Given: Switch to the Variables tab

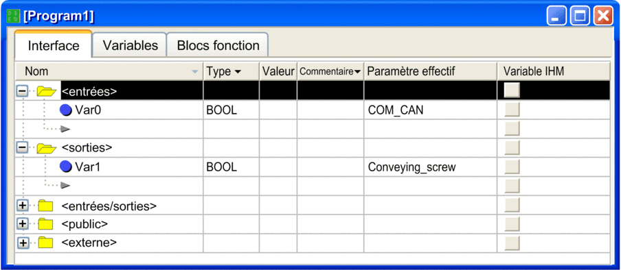Looking at the screenshot, I should 131,45.
